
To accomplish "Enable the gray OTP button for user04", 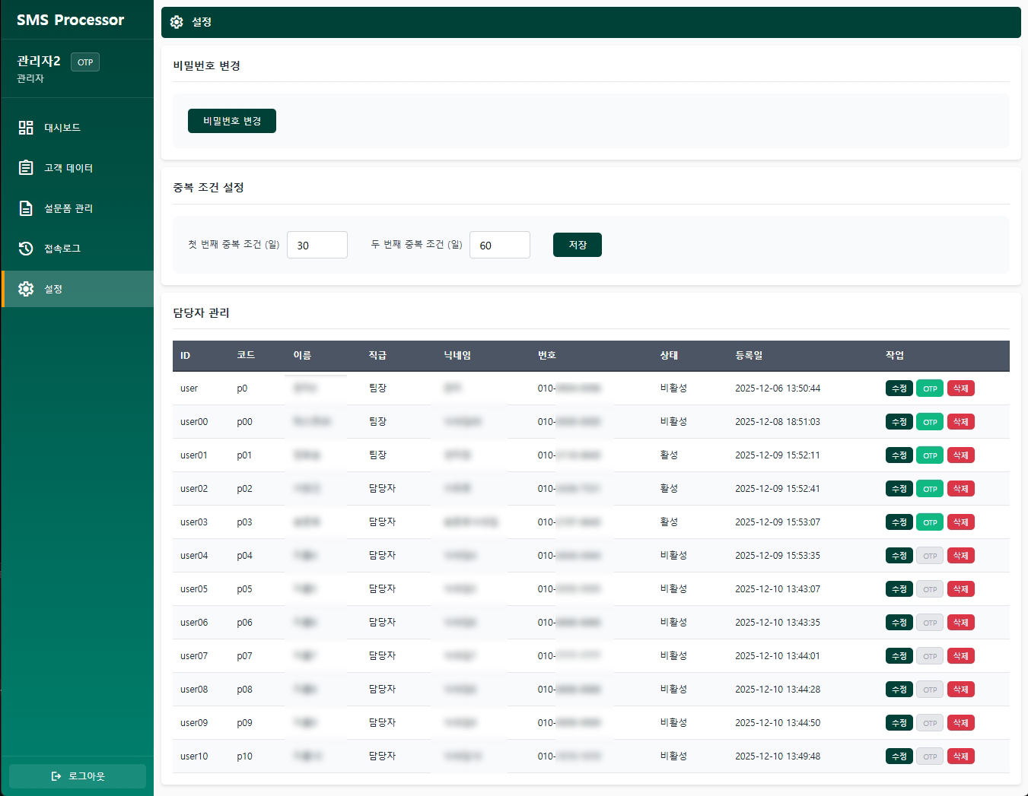I will 930,556.
